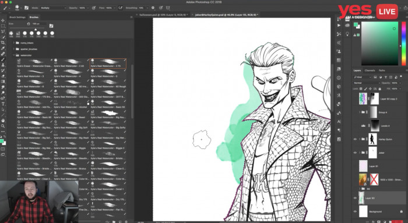The image size is (408, 223).
Task: Switch to the halloween.psd document tab
Action: (164, 15)
